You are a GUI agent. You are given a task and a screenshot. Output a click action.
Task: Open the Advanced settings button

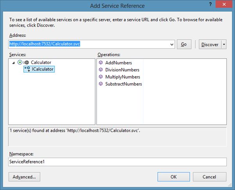tap(24, 177)
